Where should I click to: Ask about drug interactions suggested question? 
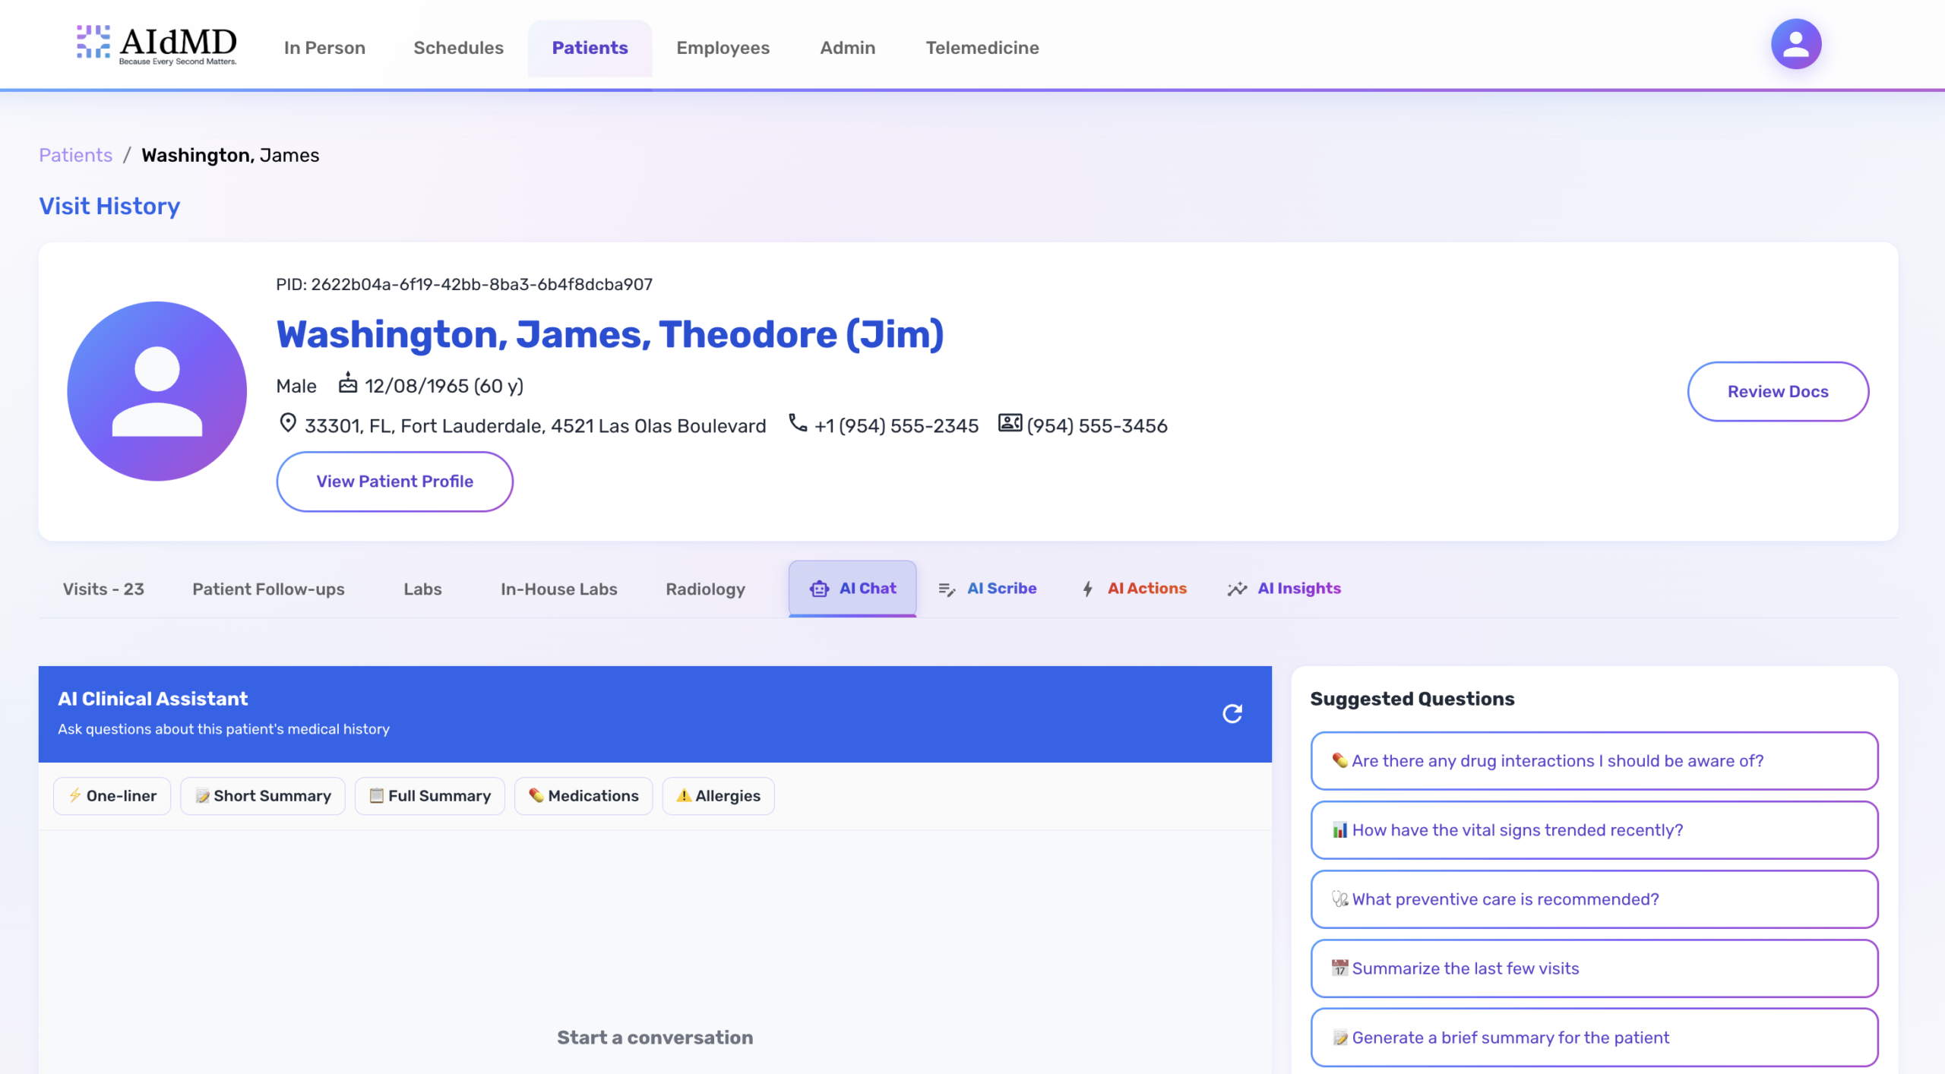click(x=1594, y=760)
